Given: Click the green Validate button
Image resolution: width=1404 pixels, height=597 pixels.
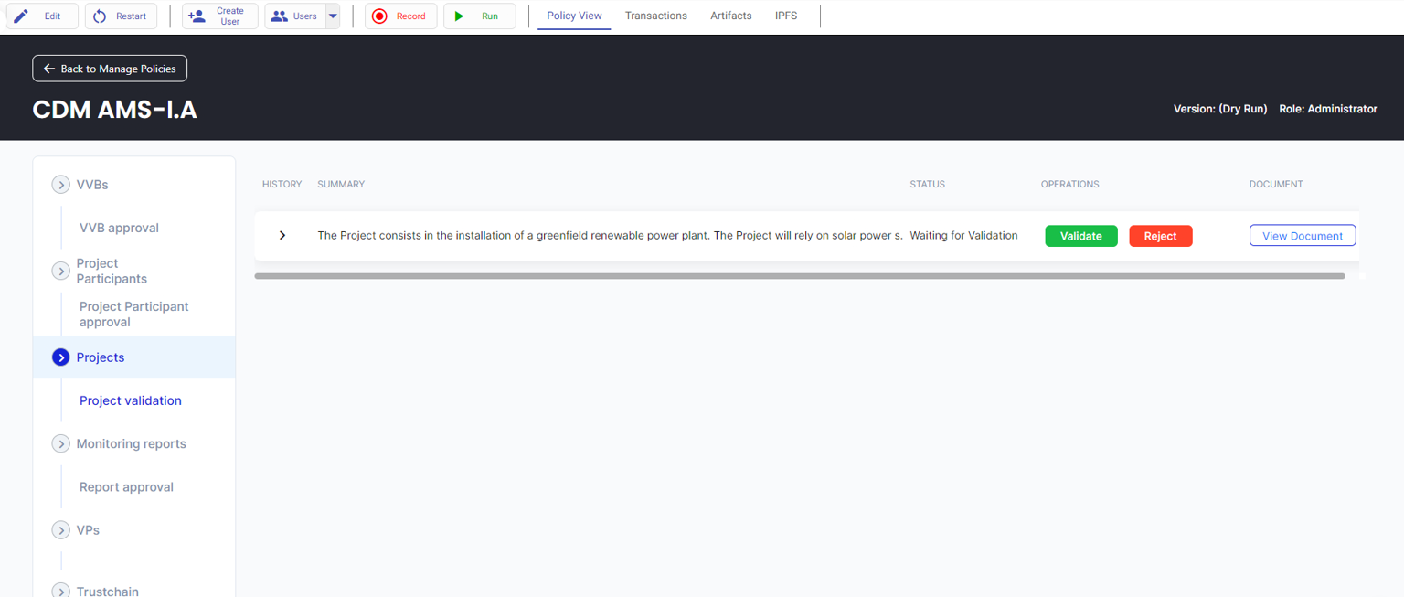Looking at the screenshot, I should (x=1080, y=236).
